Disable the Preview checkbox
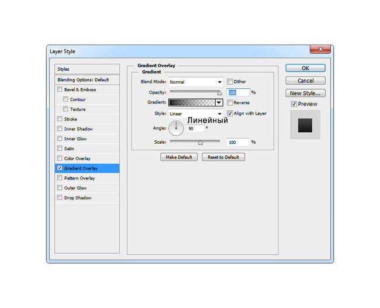Image resolution: width=380 pixels, height=308 pixels. click(x=293, y=104)
